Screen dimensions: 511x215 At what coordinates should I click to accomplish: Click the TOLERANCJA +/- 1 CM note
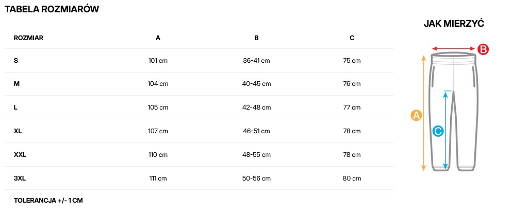click(48, 200)
